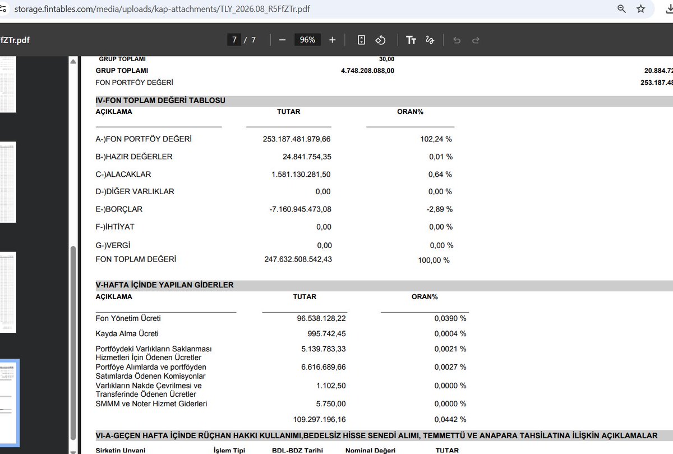Zoom in the PDF with plus button
The image size is (673, 454).
click(333, 40)
